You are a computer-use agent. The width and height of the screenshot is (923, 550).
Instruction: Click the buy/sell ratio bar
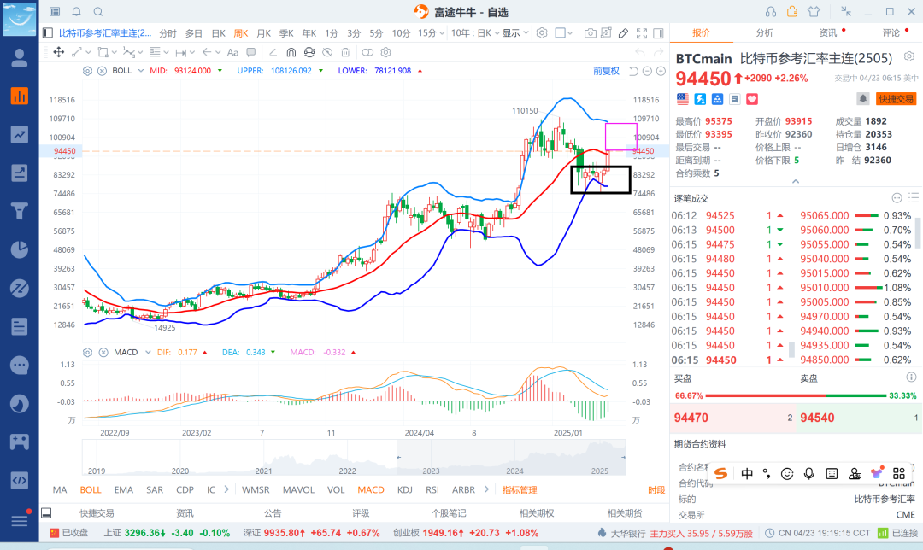click(796, 396)
